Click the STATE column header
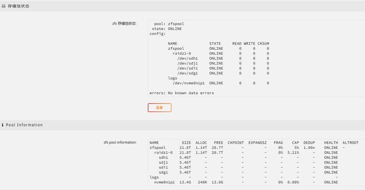365x190 pixels. pos(215,43)
